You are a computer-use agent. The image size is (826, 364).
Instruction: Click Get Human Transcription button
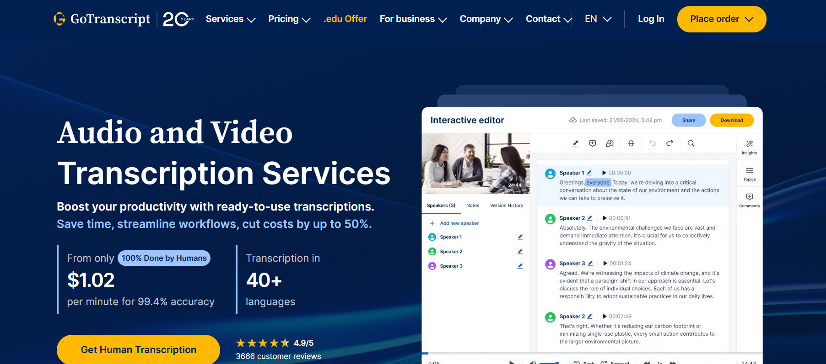click(138, 349)
